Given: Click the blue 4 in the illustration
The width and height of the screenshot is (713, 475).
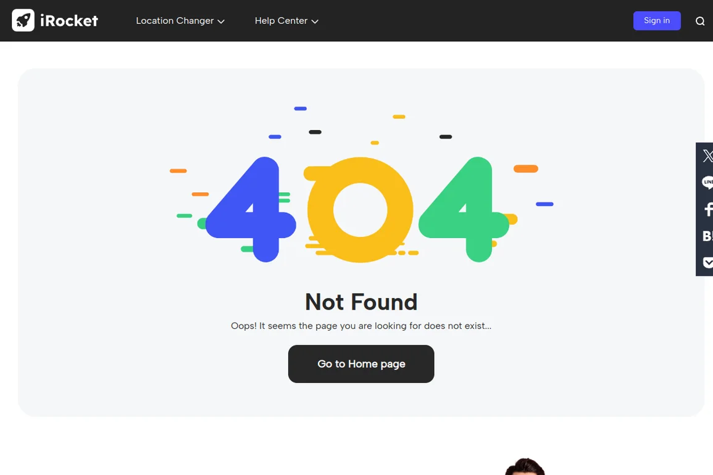Looking at the screenshot, I should [251, 210].
